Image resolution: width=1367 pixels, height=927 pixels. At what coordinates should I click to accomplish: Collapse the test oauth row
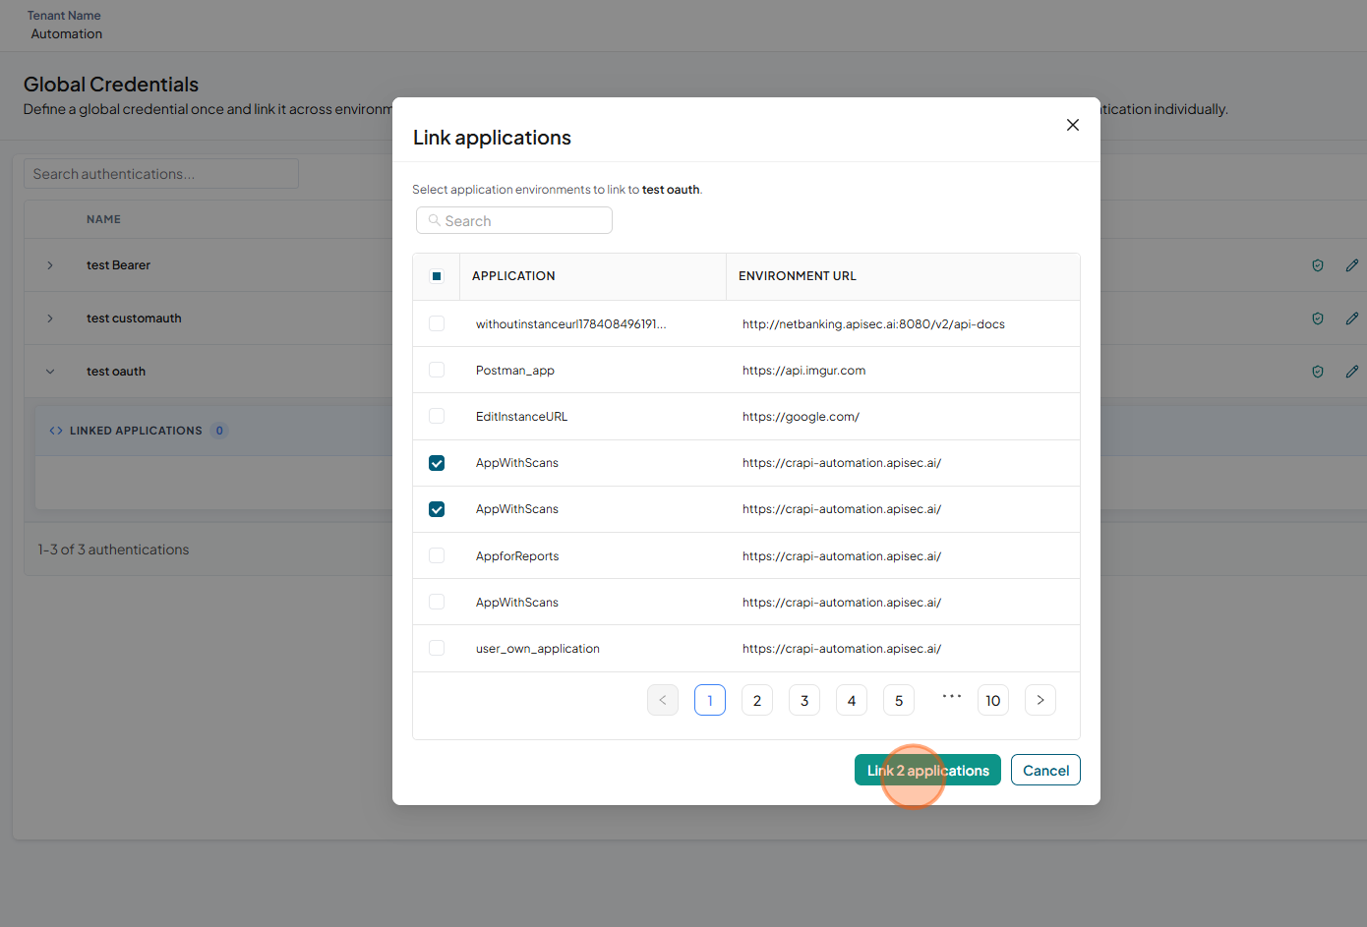pyautogui.click(x=50, y=372)
